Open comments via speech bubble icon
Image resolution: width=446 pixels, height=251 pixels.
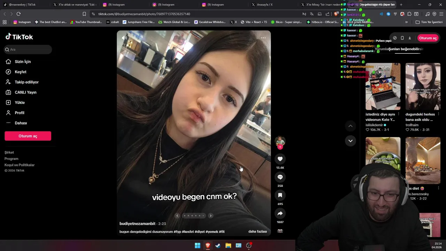280,177
